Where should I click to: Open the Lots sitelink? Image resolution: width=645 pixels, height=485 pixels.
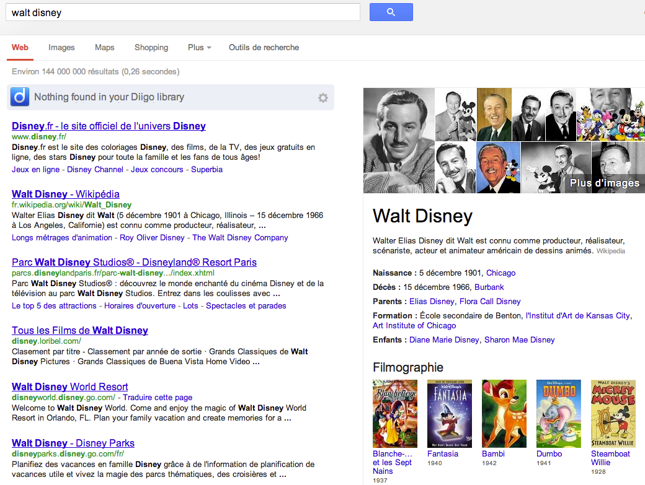[190, 306]
